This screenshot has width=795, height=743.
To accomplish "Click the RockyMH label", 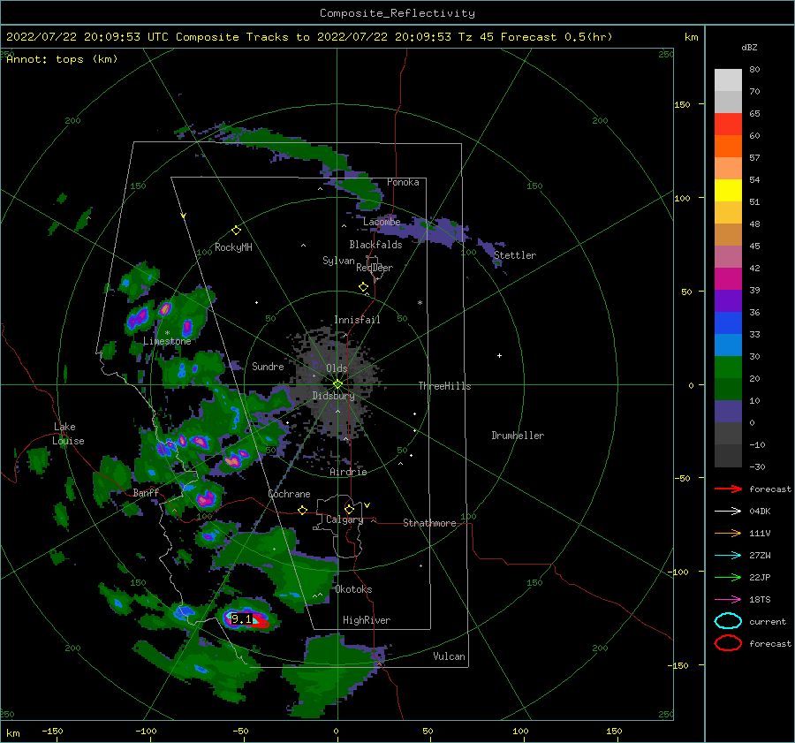I will [x=233, y=247].
